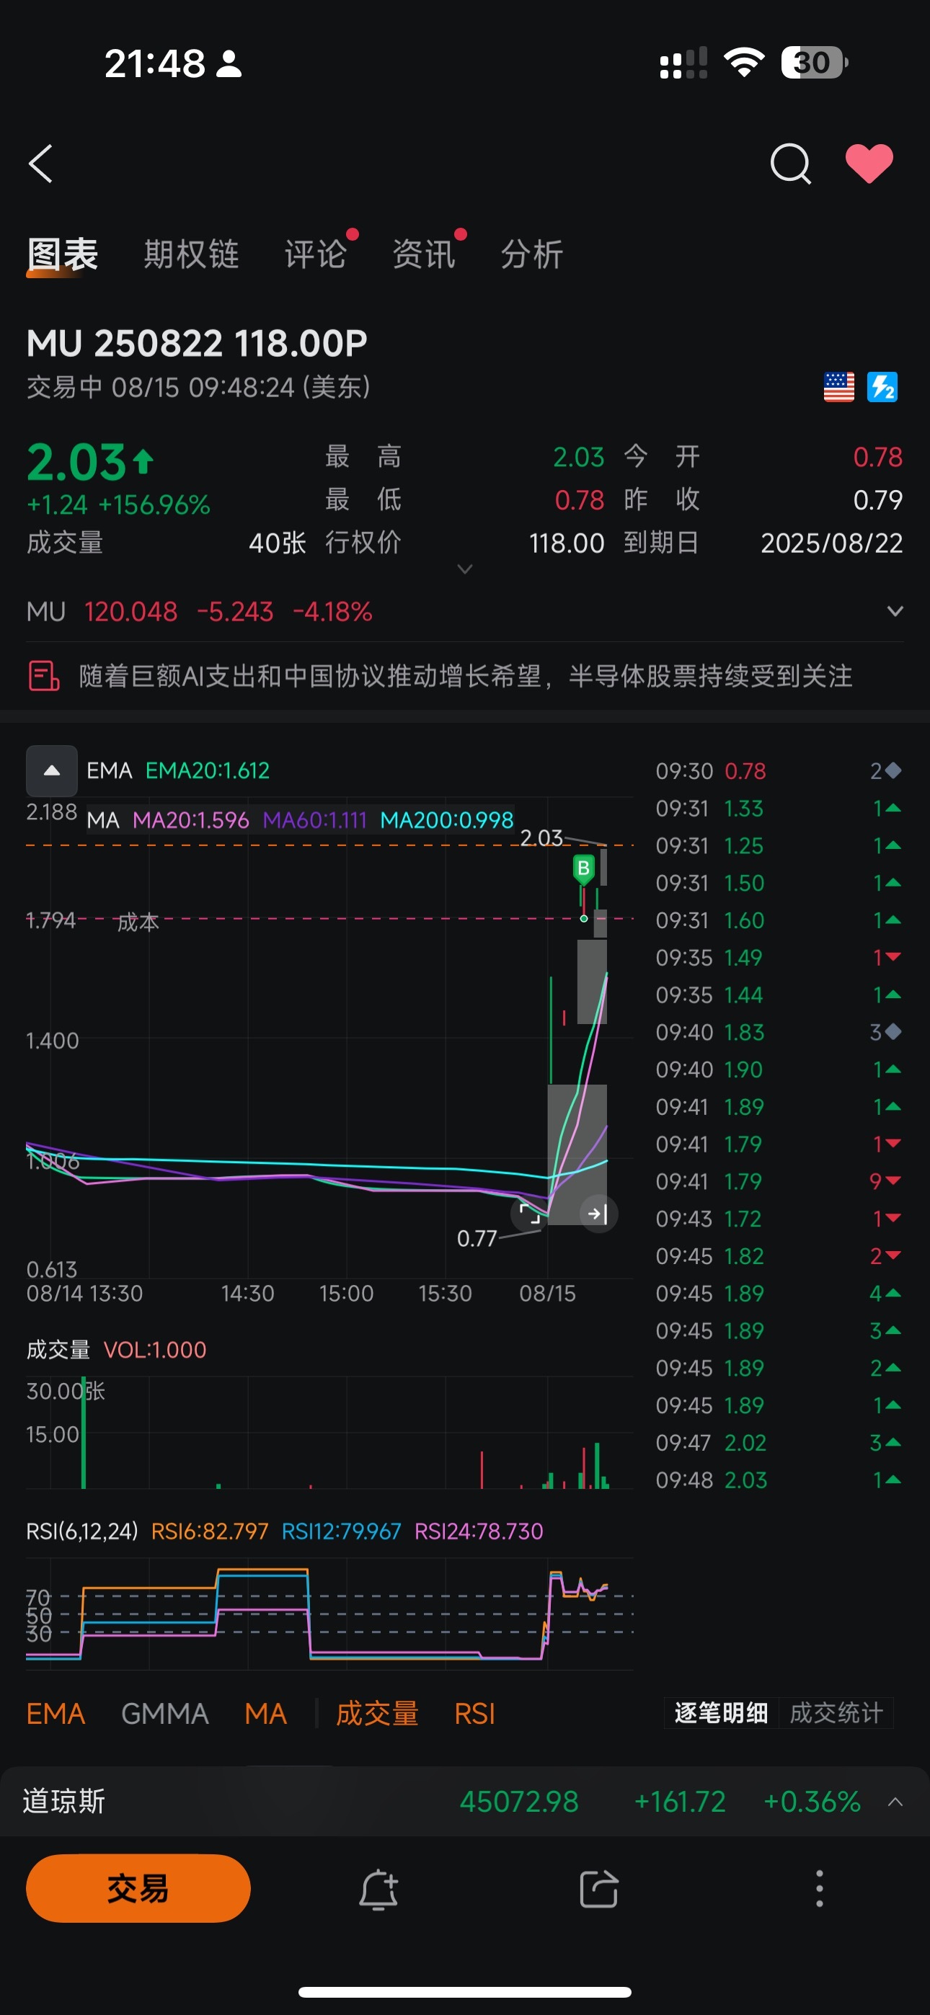Tap the green B buy marker on chart

[x=583, y=868]
